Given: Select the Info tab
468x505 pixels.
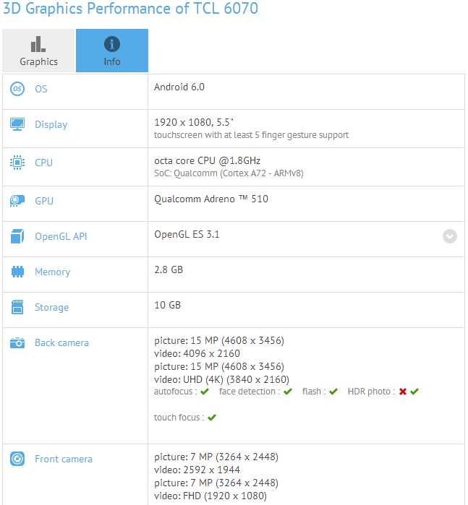Looking at the screenshot, I should point(112,51).
